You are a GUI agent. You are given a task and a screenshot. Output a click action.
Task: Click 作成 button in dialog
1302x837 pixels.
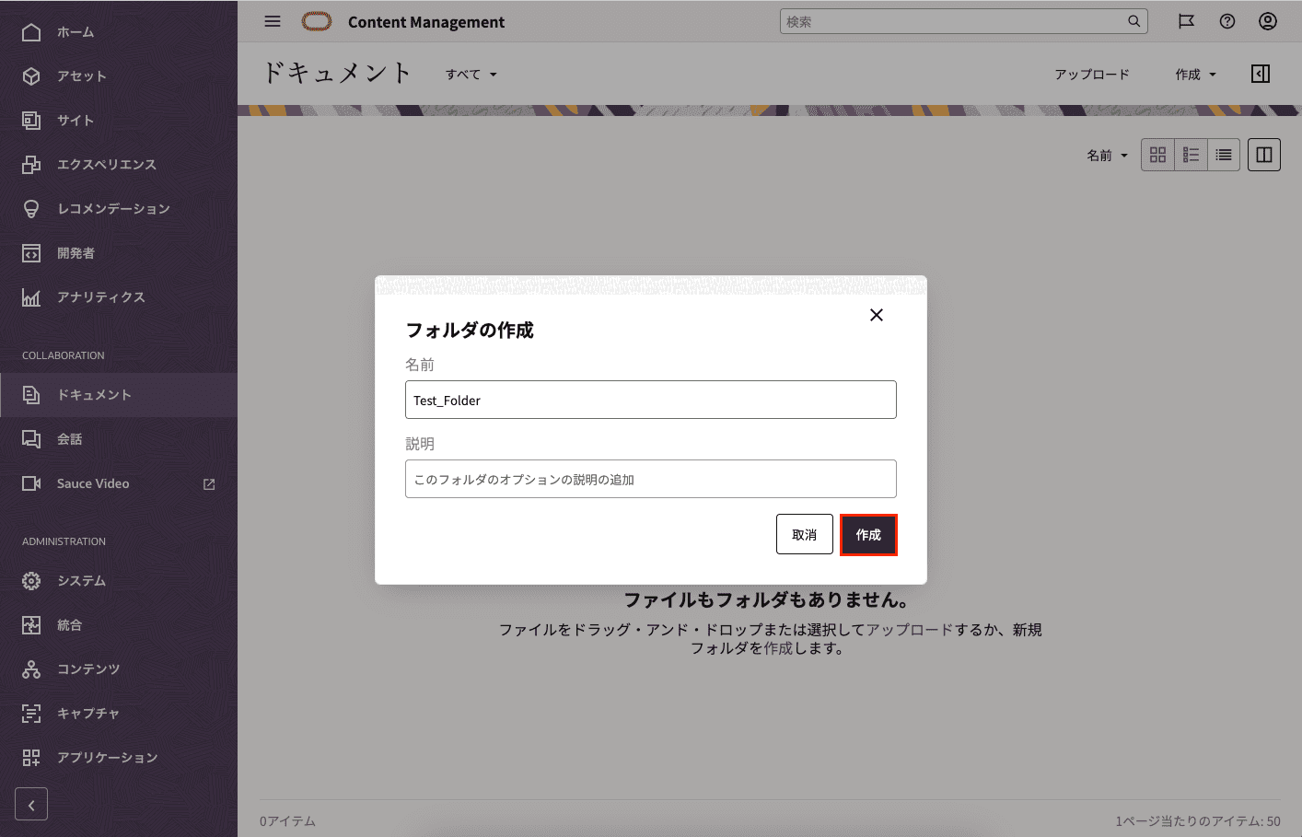coord(867,535)
